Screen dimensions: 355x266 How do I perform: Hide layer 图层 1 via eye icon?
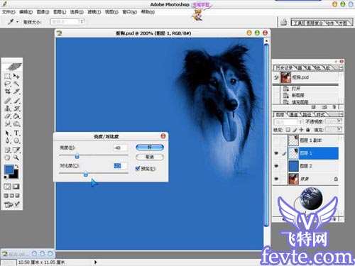click(276, 153)
